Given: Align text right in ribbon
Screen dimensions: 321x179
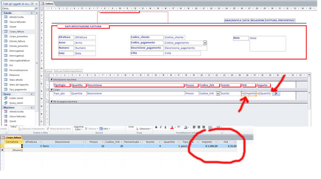Looking at the screenshot, I should click(204, 128).
